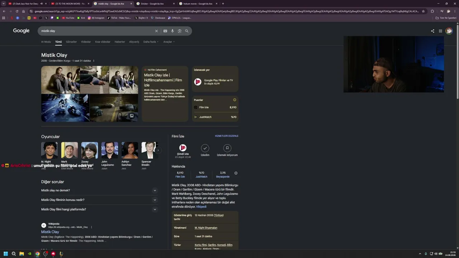Open Wikipedia result's three-dot options
This screenshot has width=459, height=258.
click(91, 227)
